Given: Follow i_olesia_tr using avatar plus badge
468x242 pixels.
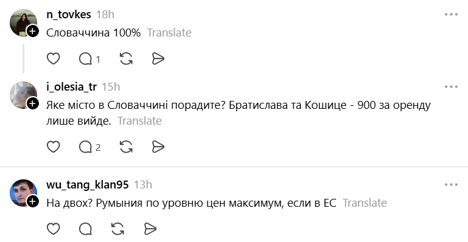Looking at the screenshot, I should (32, 103).
